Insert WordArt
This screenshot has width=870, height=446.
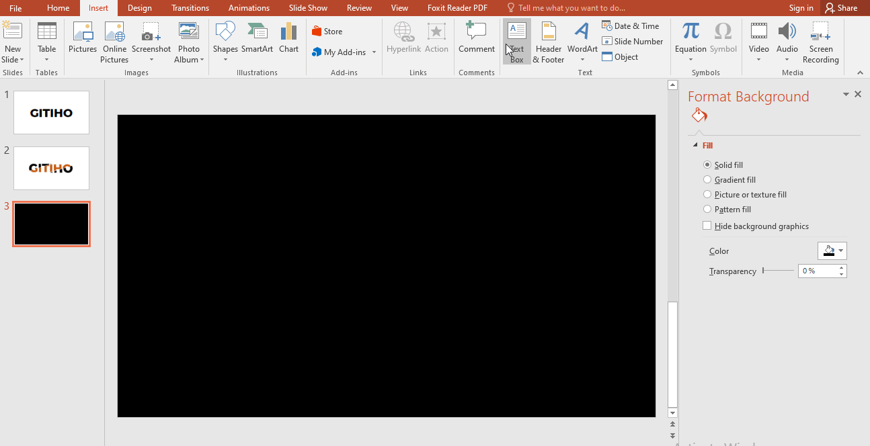[582, 41]
